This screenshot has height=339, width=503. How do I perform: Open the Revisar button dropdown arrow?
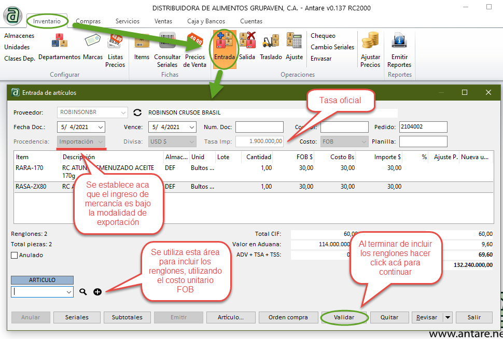447,317
